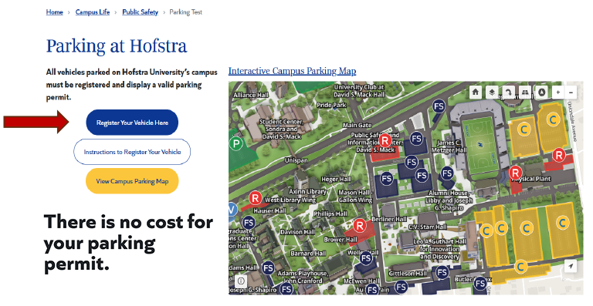593x306 pixels.
Task: Select the R marker above Hauser Hall
Action: coord(256,198)
